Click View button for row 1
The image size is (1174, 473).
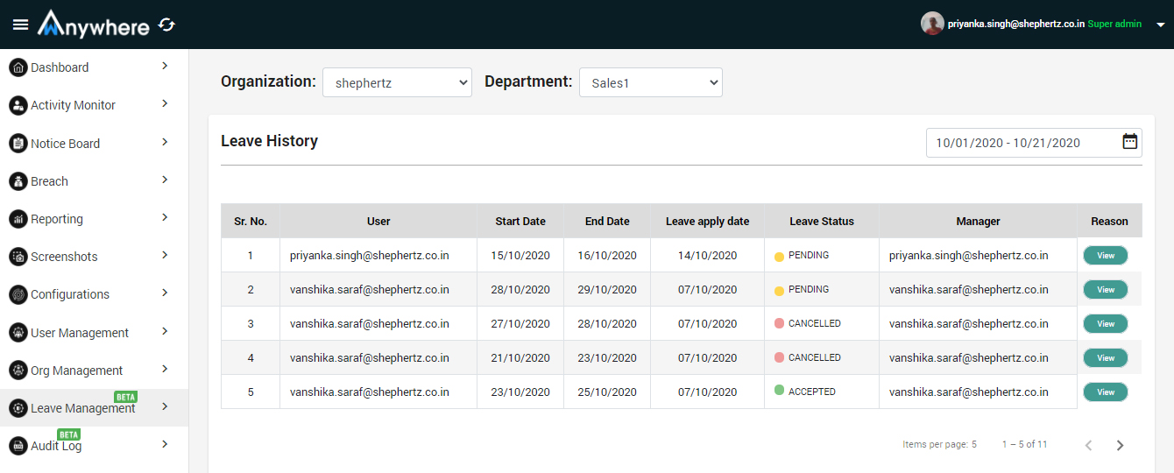1106,255
